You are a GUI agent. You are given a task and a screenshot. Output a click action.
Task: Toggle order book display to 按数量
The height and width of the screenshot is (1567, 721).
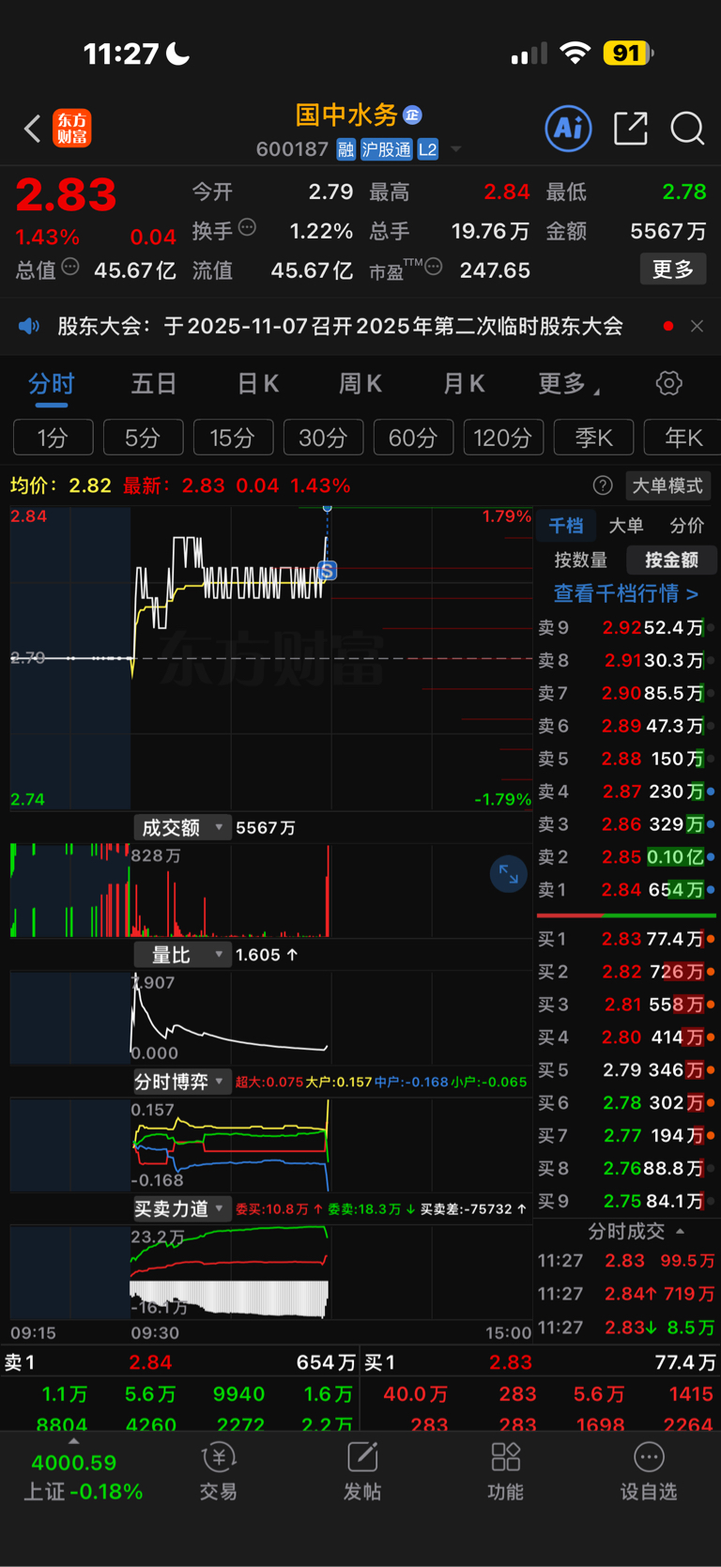tap(581, 561)
